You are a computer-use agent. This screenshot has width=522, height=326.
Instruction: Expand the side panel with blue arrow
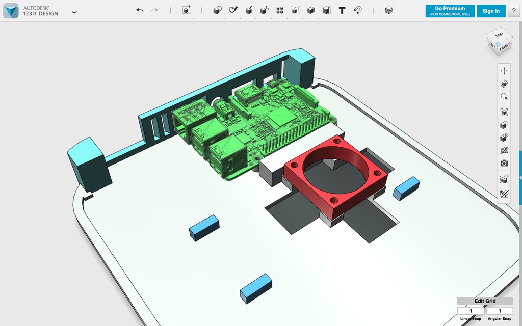click(520, 177)
